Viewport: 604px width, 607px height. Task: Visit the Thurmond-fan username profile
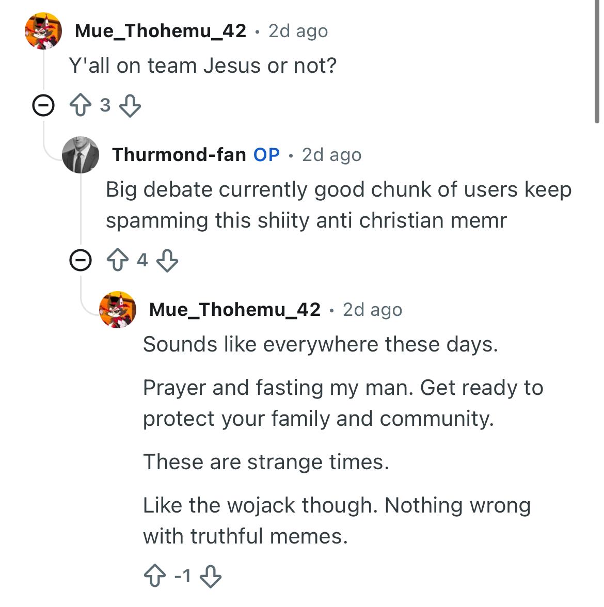point(179,154)
